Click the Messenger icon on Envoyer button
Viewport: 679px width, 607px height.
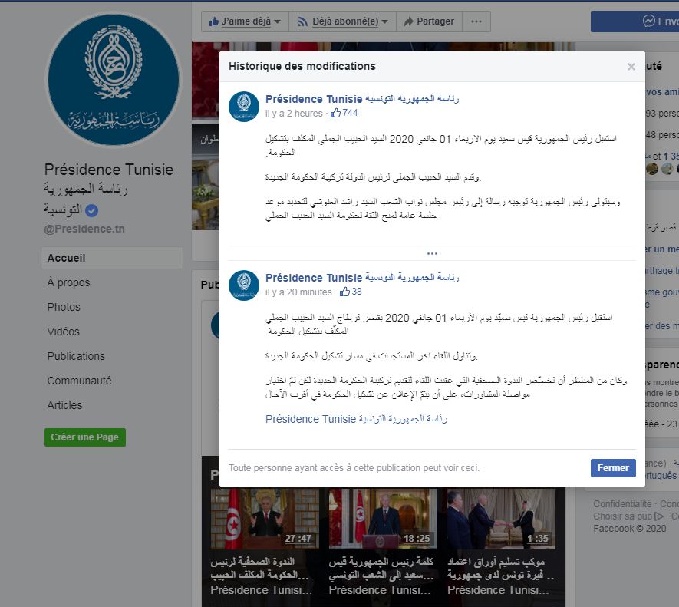point(648,21)
